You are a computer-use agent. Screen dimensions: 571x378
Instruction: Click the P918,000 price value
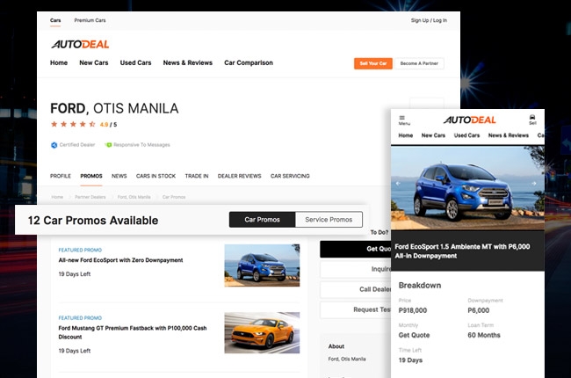413,310
